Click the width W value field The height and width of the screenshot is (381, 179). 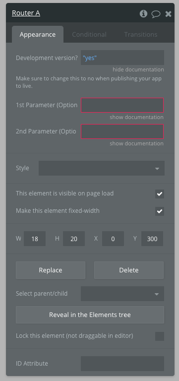coord(35,239)
